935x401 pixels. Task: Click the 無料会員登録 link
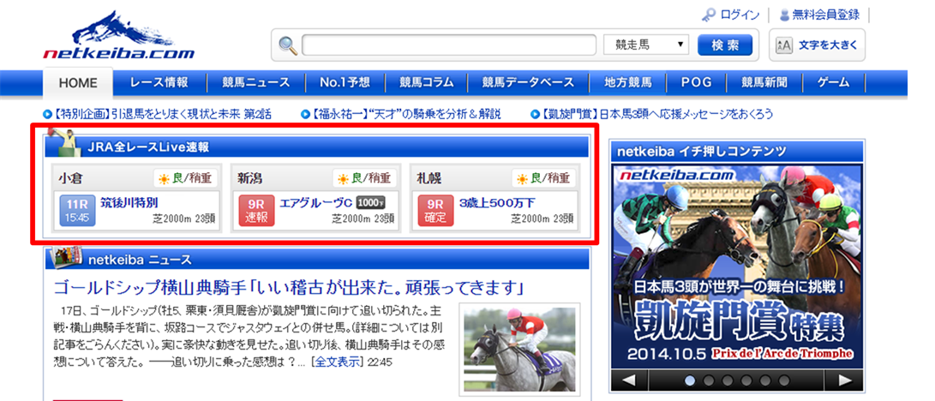point(826,15)
